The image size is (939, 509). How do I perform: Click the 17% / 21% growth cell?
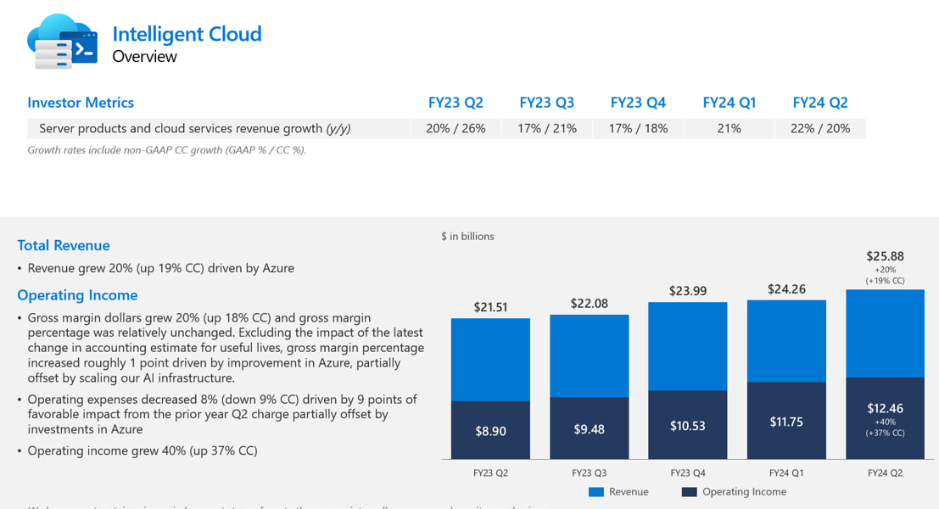[547, 129]
